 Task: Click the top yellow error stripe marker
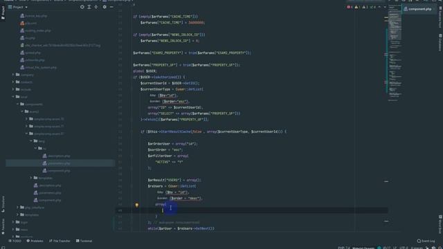386,17
